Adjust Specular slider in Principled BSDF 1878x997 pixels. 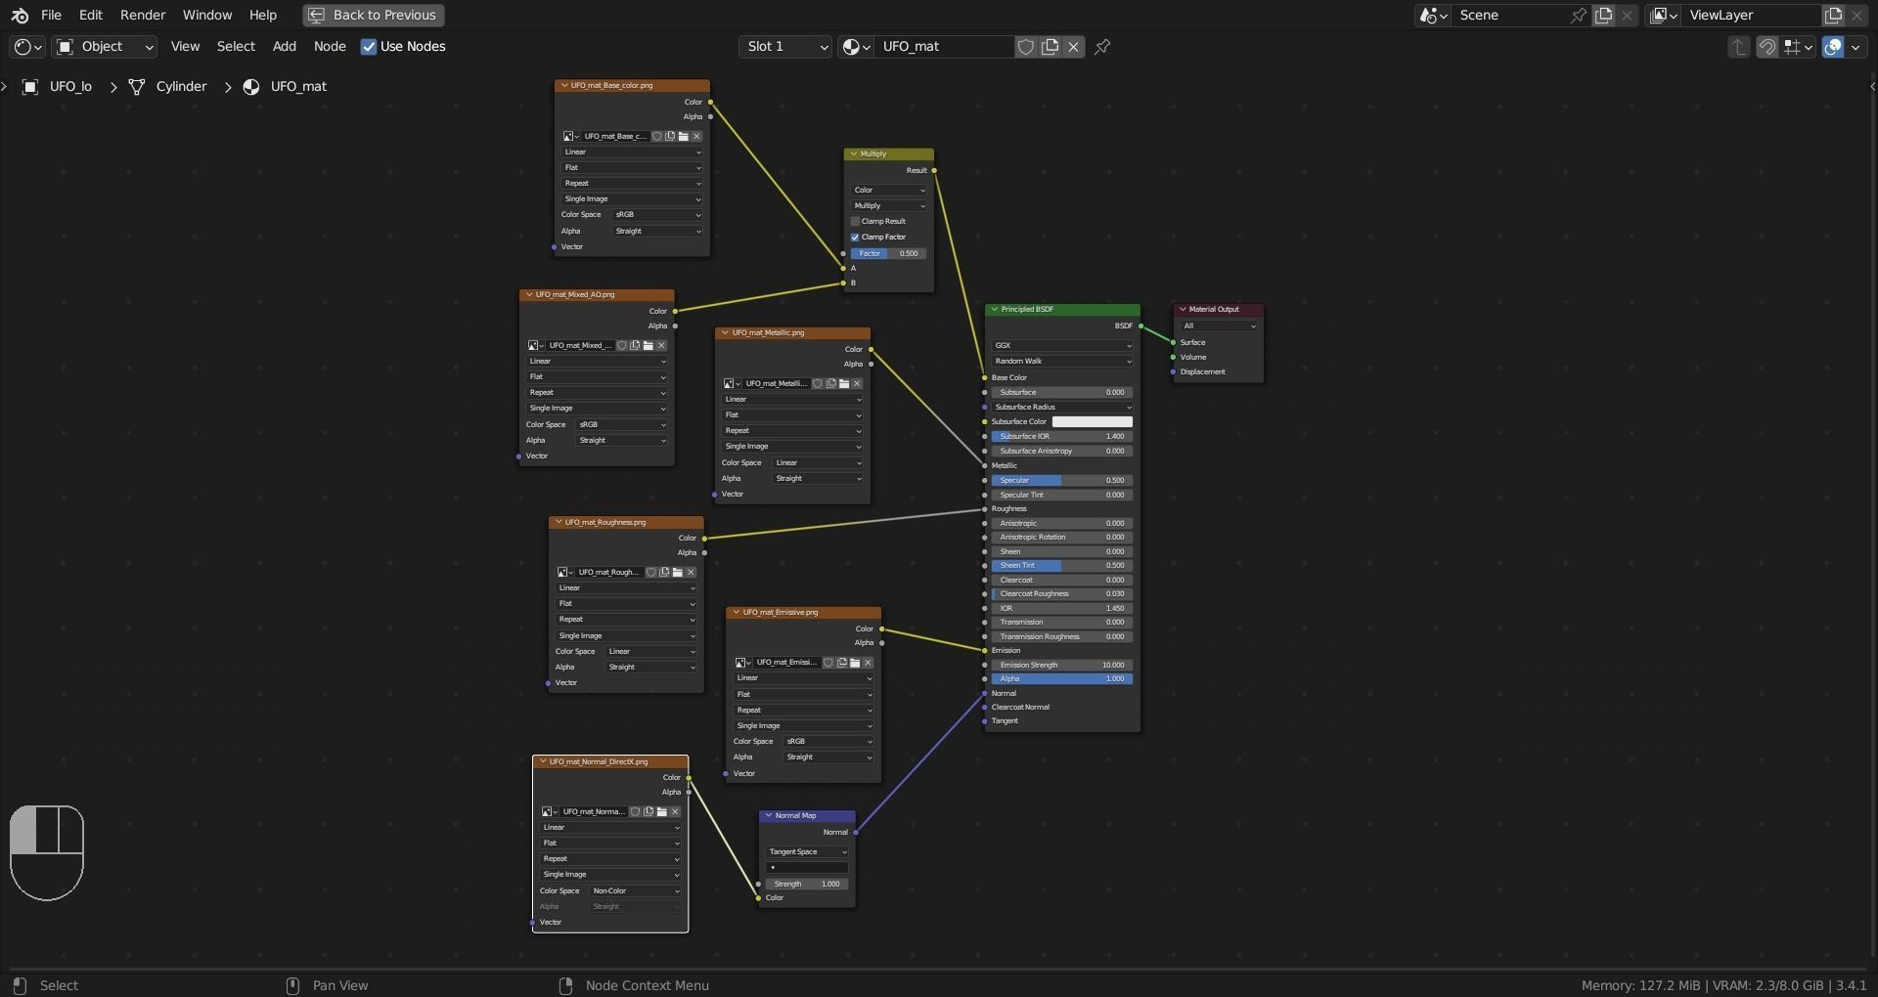[1062, 481]
